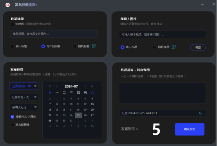Click the title input field
Viewport: 217px width, 146px height.
coord(54,34)
